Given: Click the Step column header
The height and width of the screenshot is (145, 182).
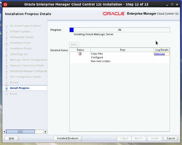Looking at the screenshot, I should 122,50.
